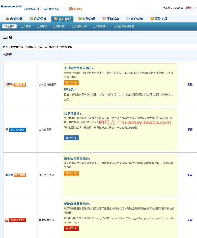Screen dimensions: 197x238
Task: Click the 签约提示 heading
Action: click(71, 89)
